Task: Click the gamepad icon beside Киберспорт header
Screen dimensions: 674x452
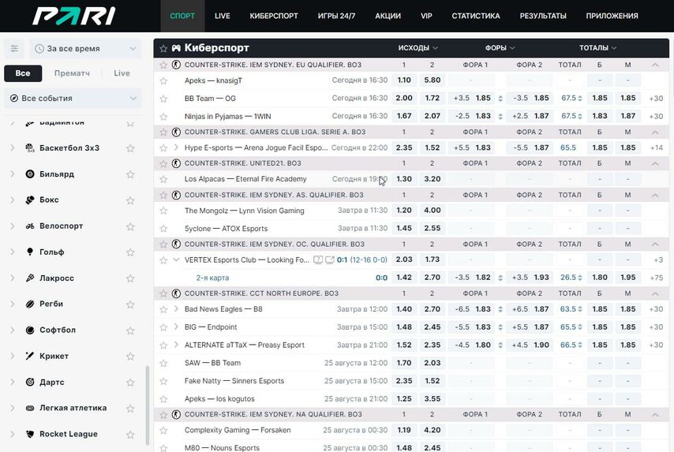Action: tap(177, 48)
